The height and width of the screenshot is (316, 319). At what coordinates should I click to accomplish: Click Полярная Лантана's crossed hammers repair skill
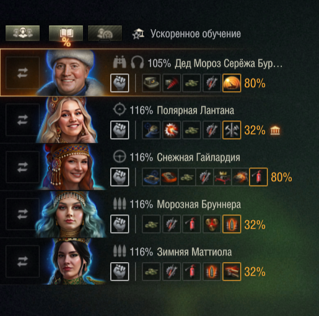point(232,130)
